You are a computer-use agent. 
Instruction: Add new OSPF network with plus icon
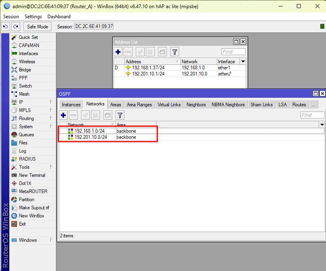tap(63, 115)
